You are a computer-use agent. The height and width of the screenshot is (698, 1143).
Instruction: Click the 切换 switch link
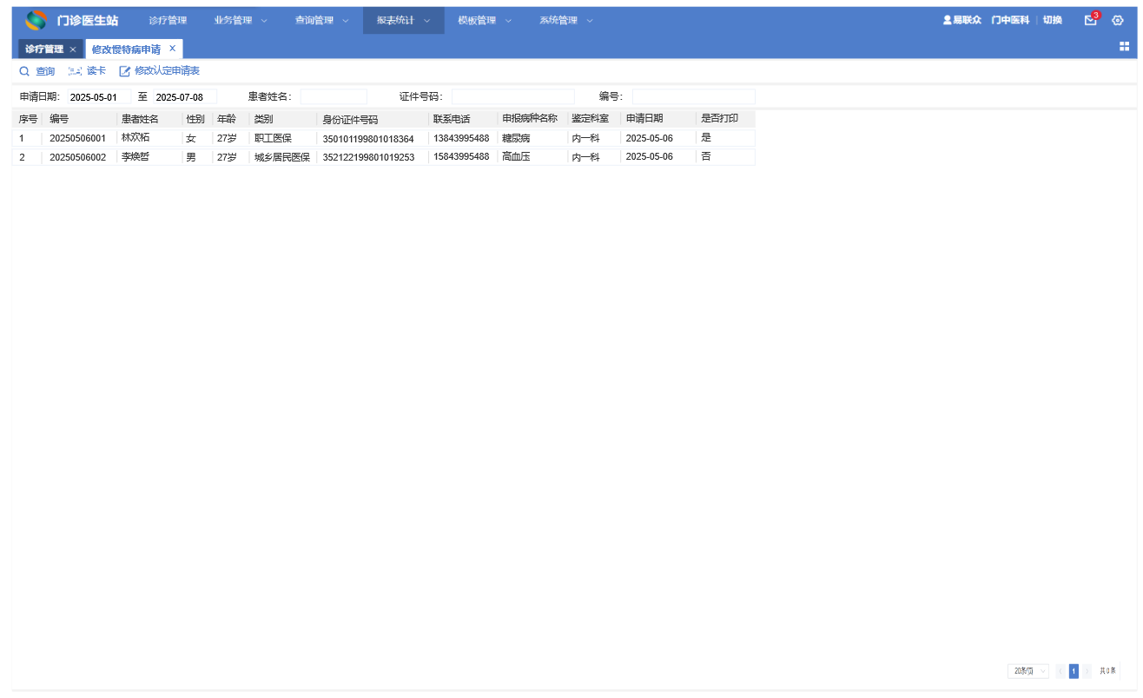(x=1052, y=20)
